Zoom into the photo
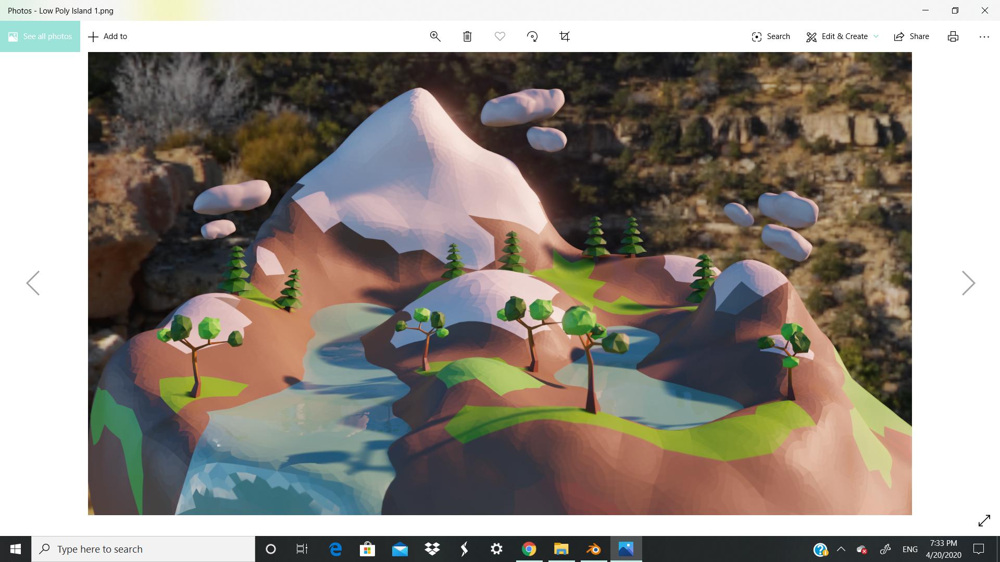 (x=435, y=36)
